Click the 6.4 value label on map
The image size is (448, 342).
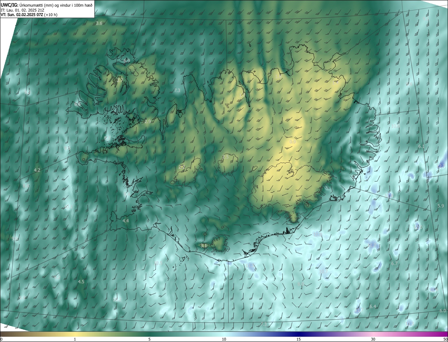[373, 307]
